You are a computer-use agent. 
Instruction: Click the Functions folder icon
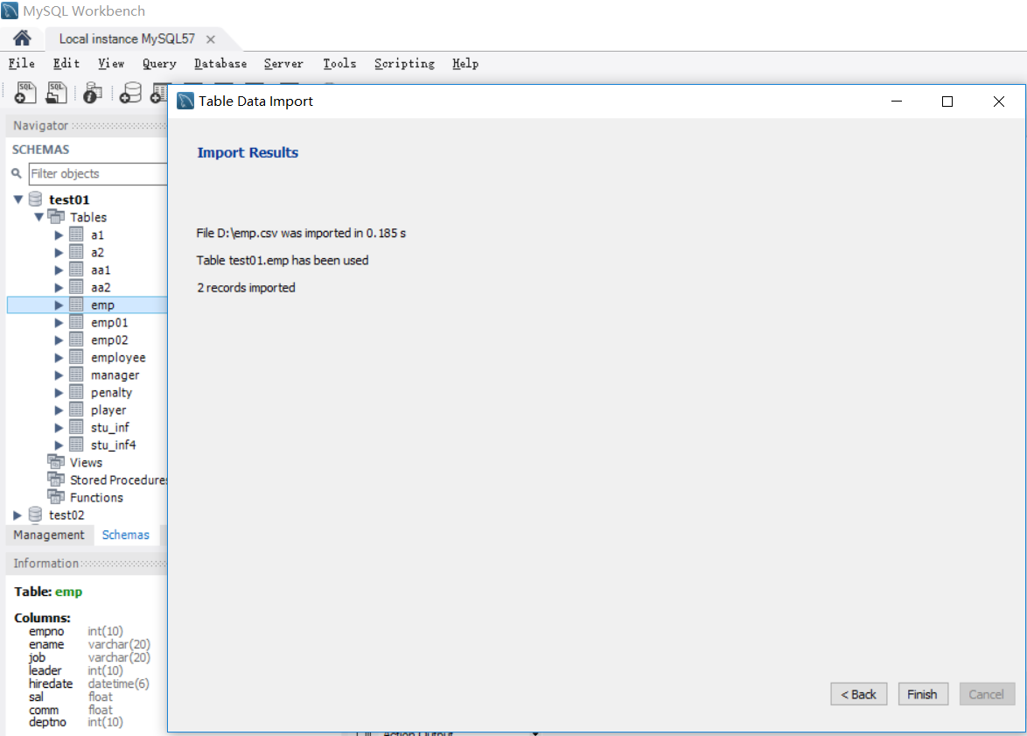click(x=56, y=497)
